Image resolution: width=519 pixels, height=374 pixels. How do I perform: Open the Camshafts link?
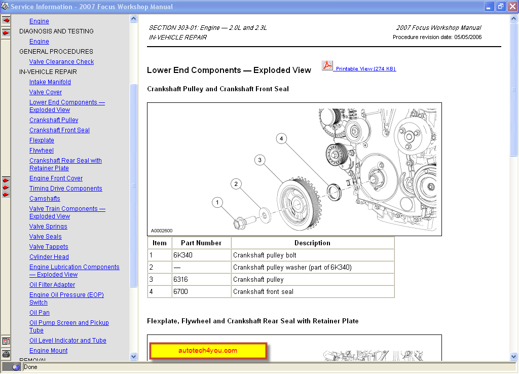coord(45,199)
